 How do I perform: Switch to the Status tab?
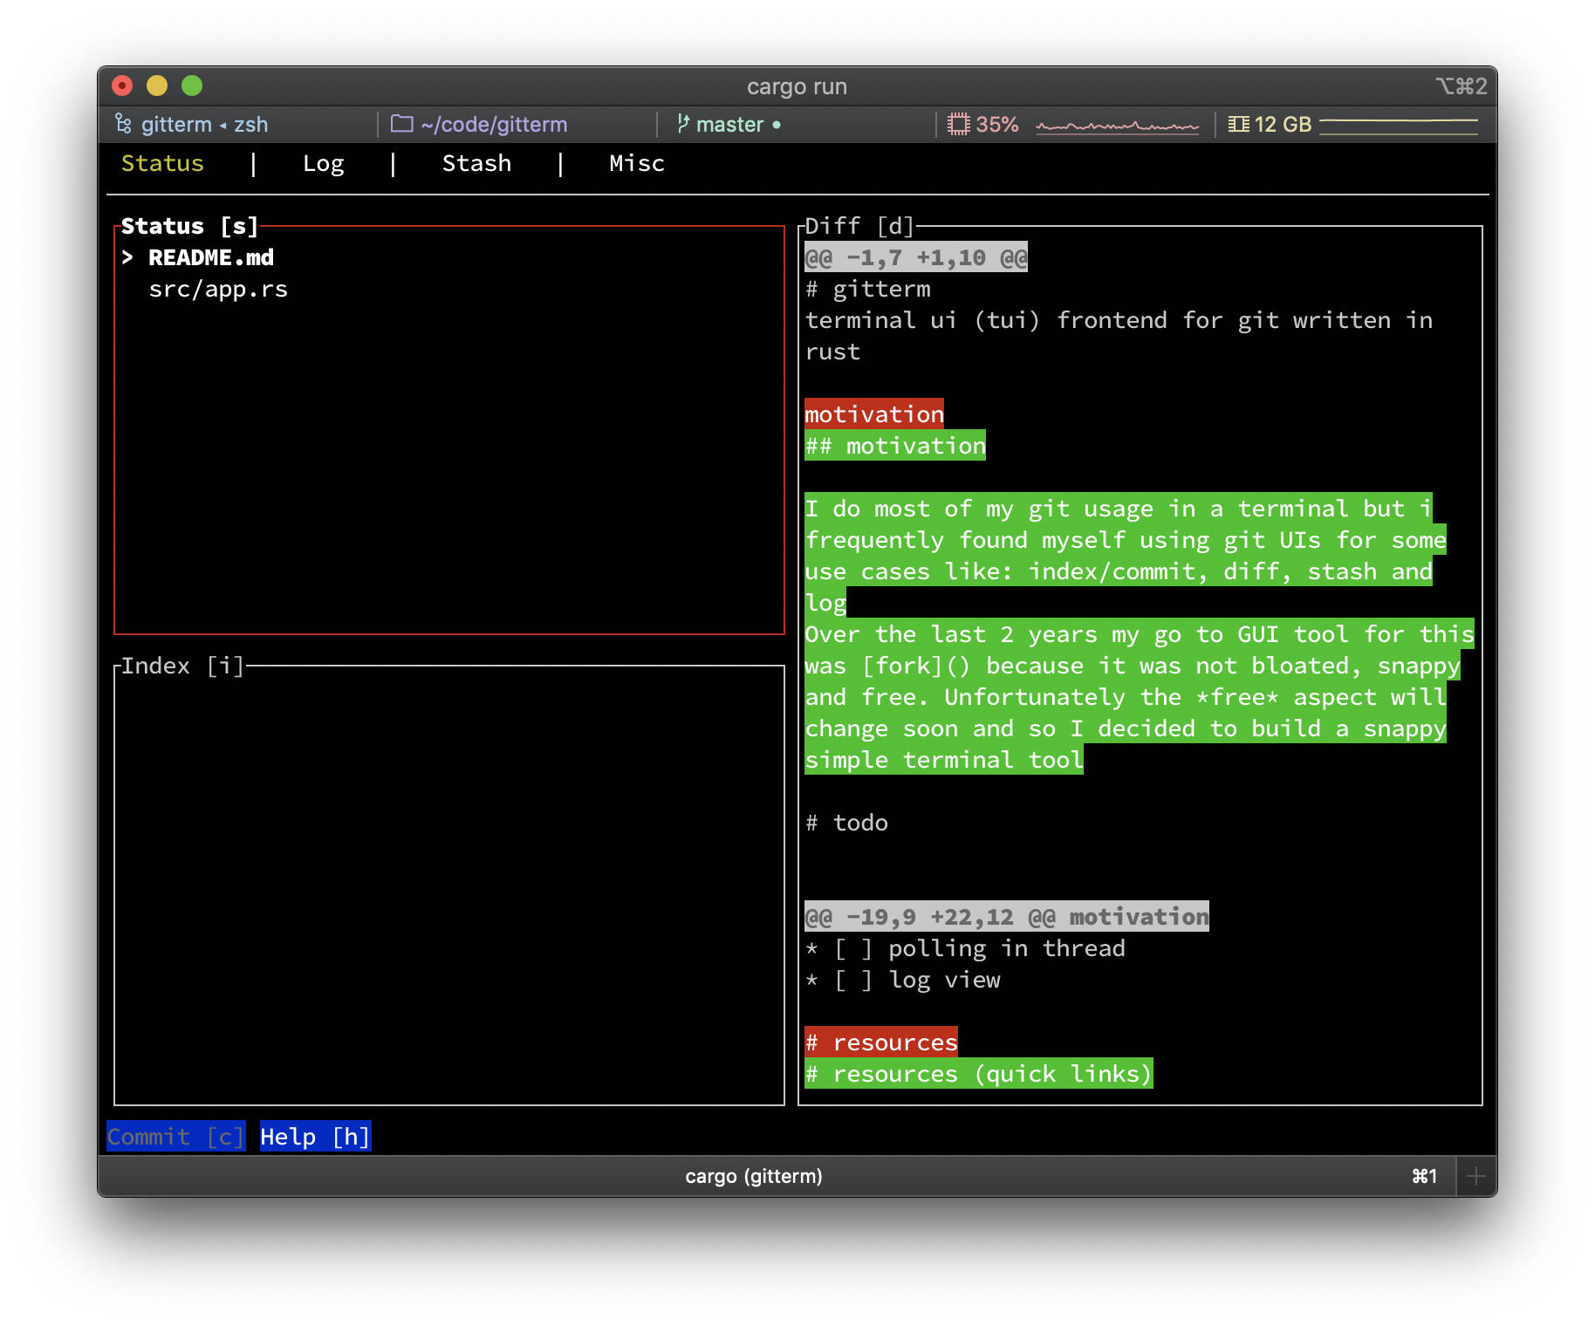[162, 163]
